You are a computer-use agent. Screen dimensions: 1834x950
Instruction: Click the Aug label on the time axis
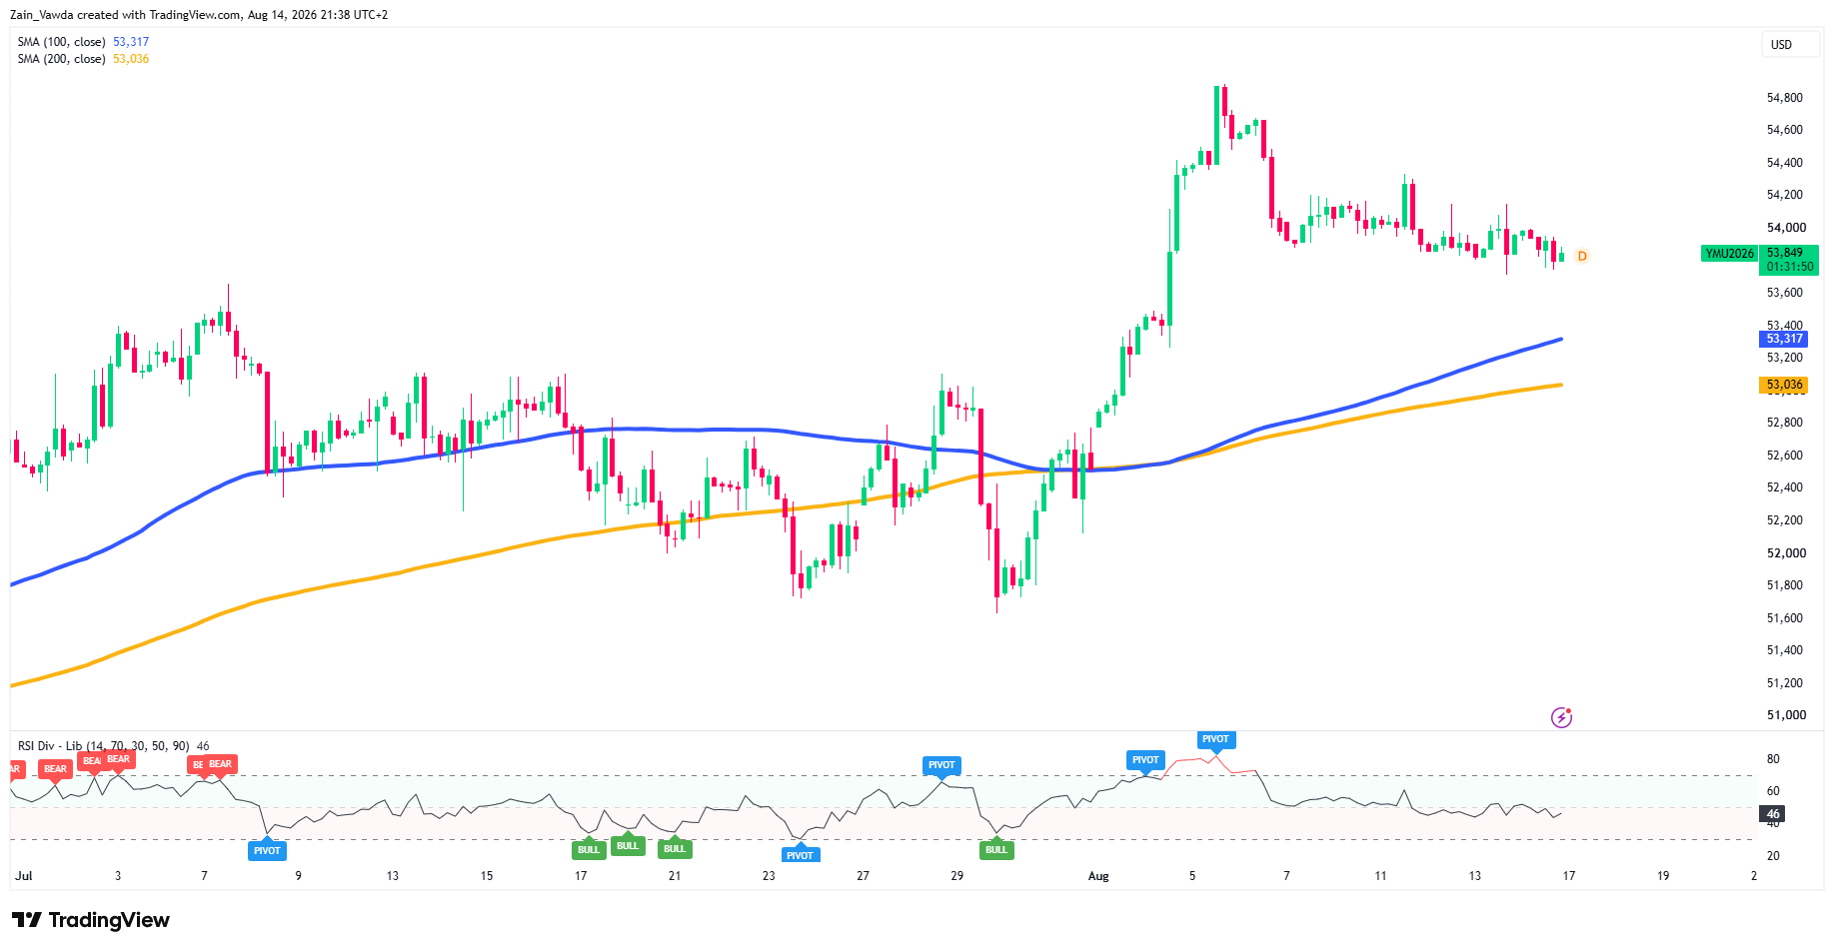(x=1098, y=876)
